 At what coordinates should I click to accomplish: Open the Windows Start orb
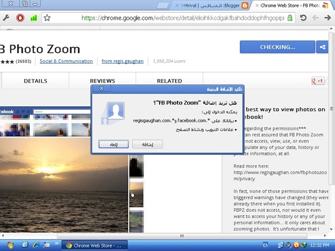(10, 245)
